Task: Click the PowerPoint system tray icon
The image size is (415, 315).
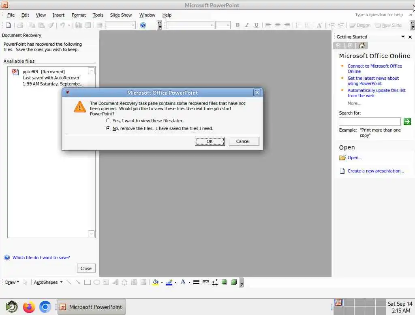Action: click(338, 302)
